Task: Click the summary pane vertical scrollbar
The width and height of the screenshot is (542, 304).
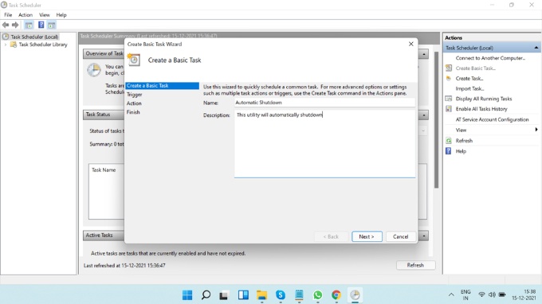Action: pyautogui.click(x=436, y=119)
